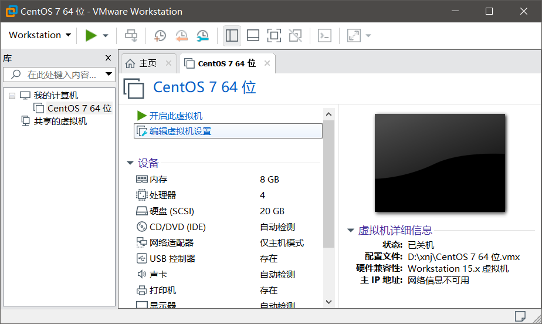Select the 已关机 status text
The width and height of the screenshot is (542, 324).
click(x=421, y=245)
